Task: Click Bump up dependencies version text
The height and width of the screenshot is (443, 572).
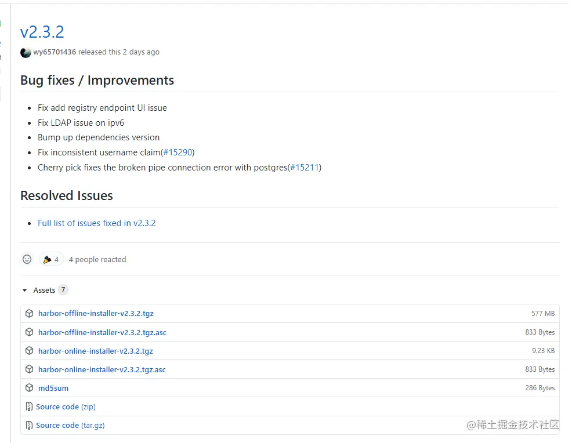Action: click(99, 137)
